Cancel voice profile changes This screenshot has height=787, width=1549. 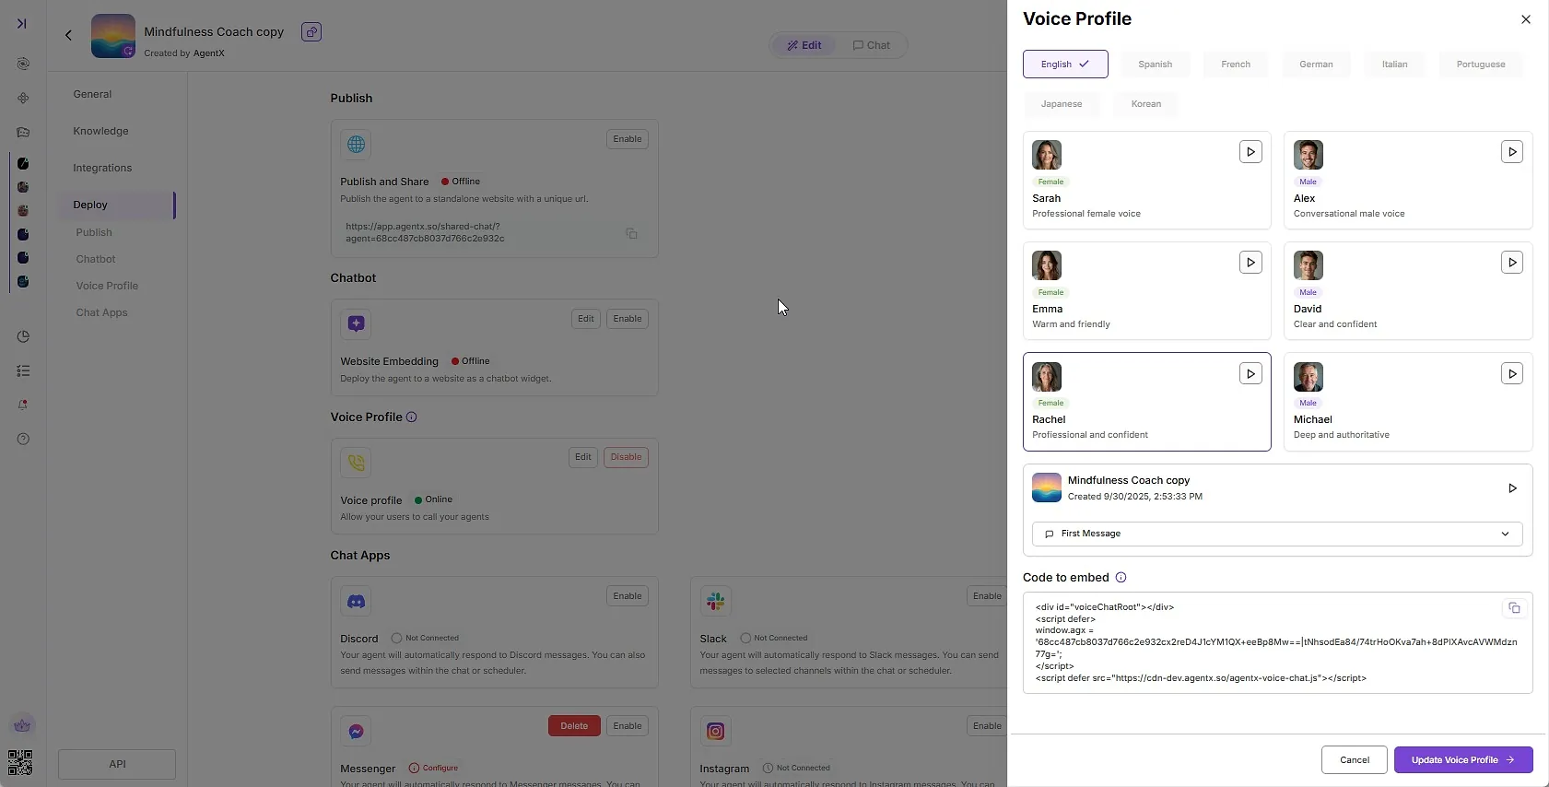(x=1355, y=760)
